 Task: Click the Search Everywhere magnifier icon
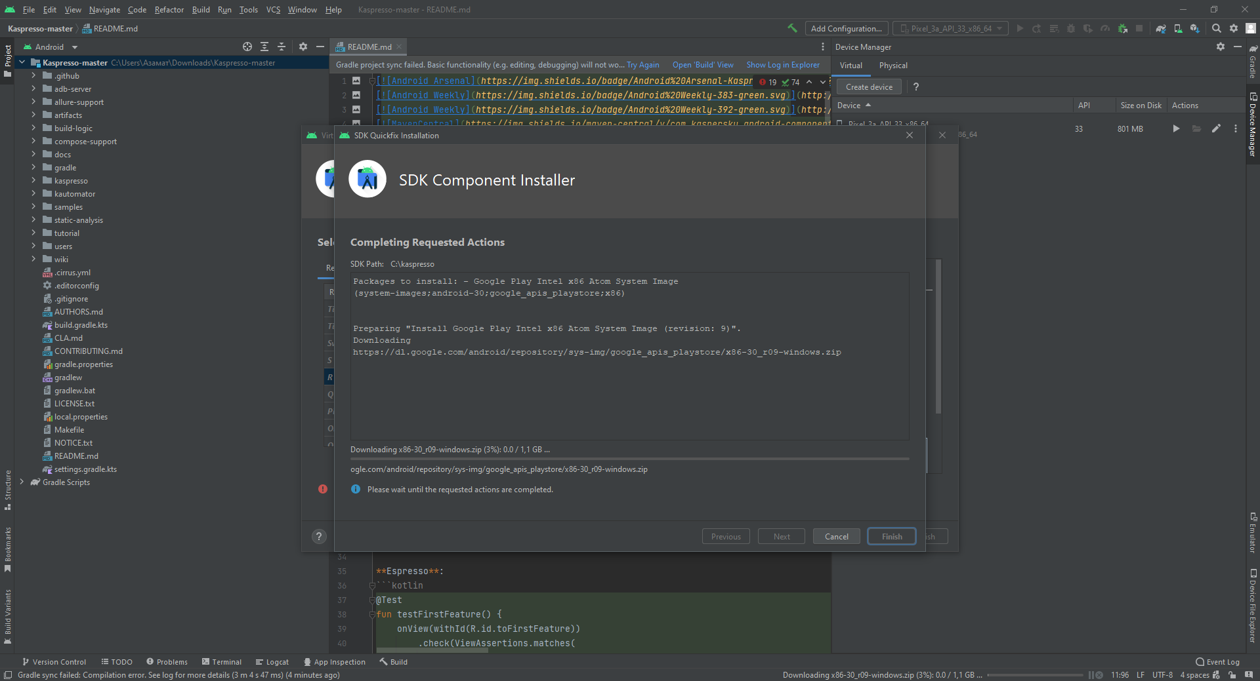(1217, 28)
